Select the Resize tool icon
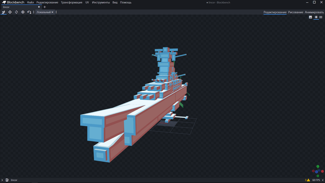Image resolution: width=325 pixels, height=183 pixels. [10, 12]
